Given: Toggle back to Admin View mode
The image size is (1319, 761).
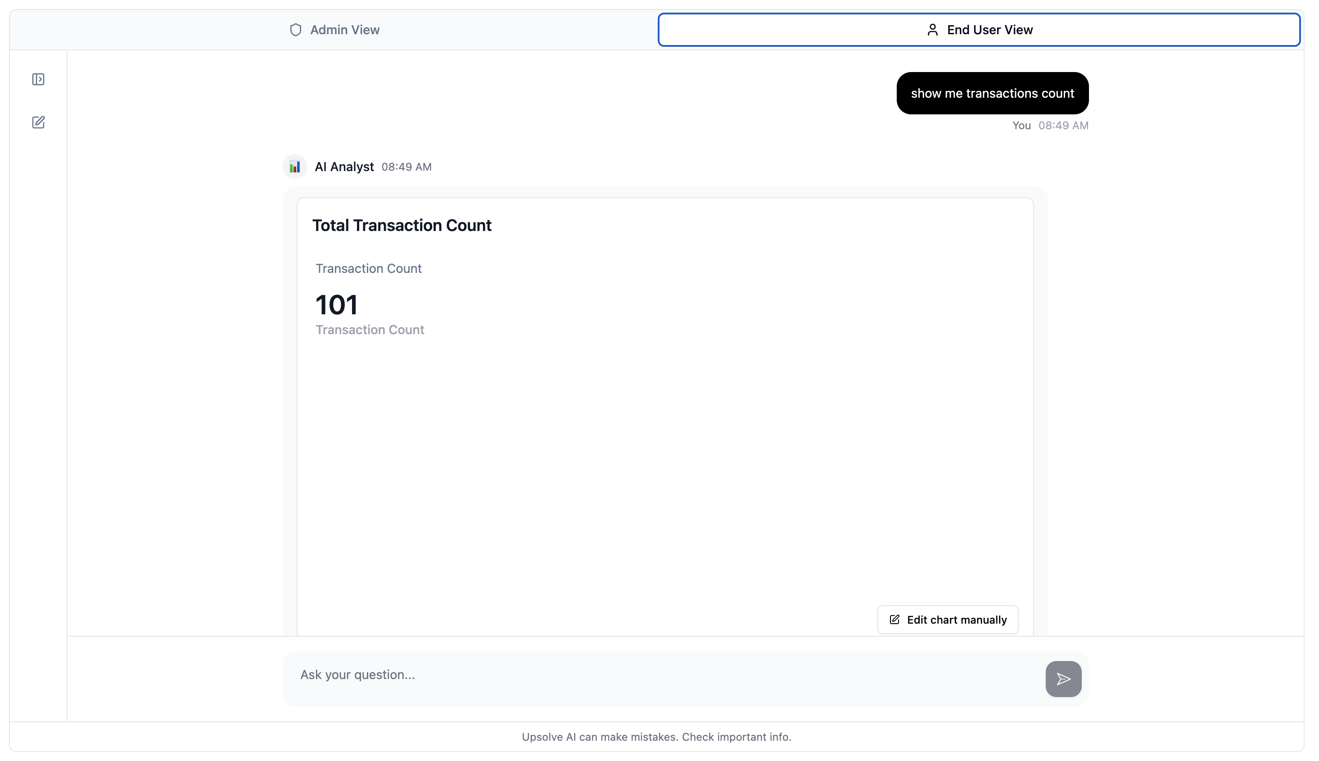Looking at the screenshot, I should click(x=334, y=30).
